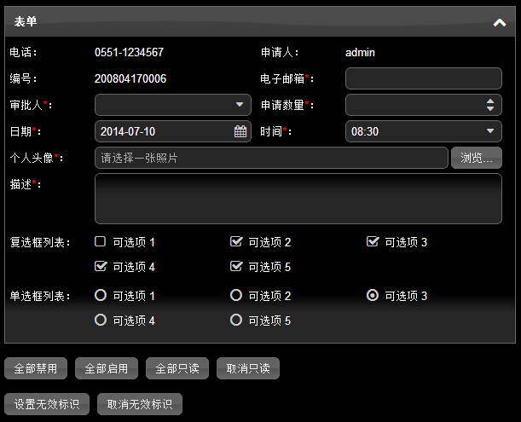Image resolution: width=521 pixels, height=422 pixels.
Task: Click the 全部启用 button
Action: click(x=107, y=368)
